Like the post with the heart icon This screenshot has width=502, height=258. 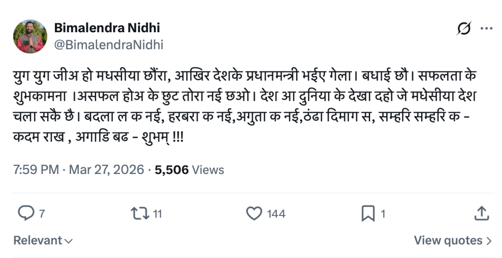(x=254, y=213)
